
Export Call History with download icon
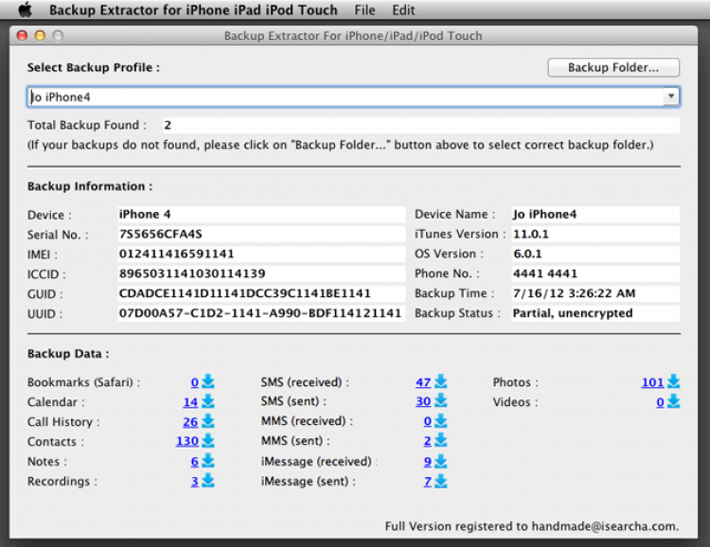tap(208, 421)
